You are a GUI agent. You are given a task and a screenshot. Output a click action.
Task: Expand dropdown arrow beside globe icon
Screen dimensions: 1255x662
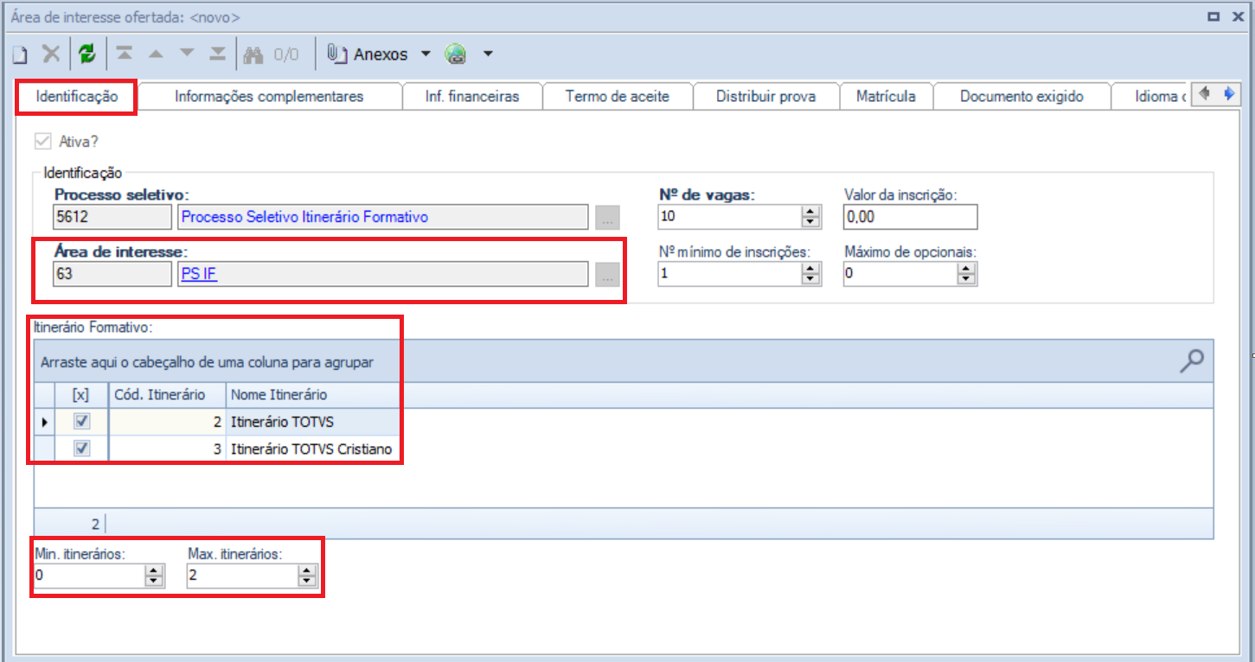click(x=488, y=54)
